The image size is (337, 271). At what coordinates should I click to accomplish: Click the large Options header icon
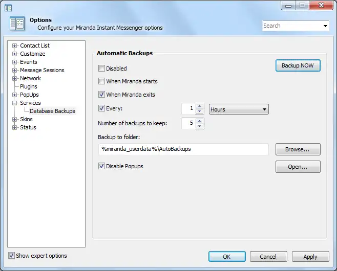tap(17, 23)
